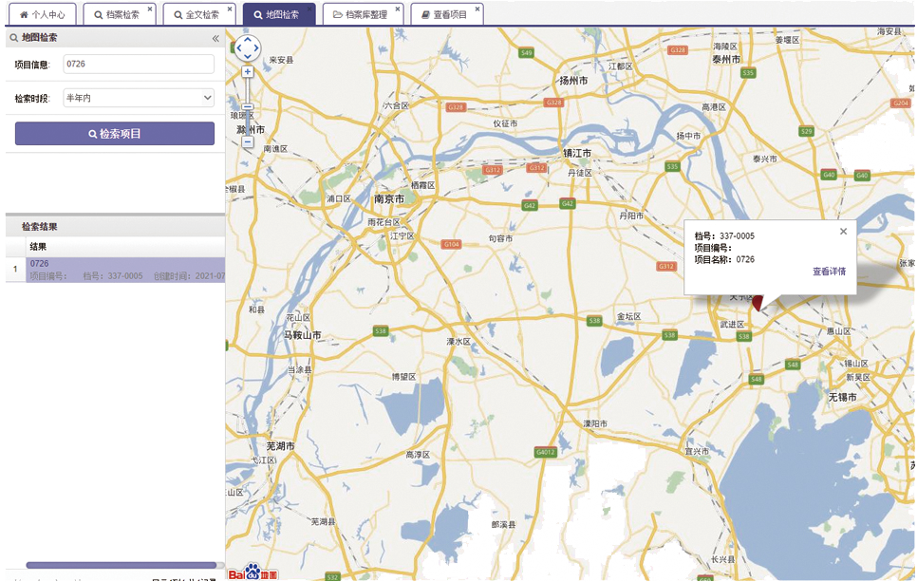The height and width of the screenshot is (582, 917).
Task: Open the 检索时段 dropdown
Action: [139, 98]
